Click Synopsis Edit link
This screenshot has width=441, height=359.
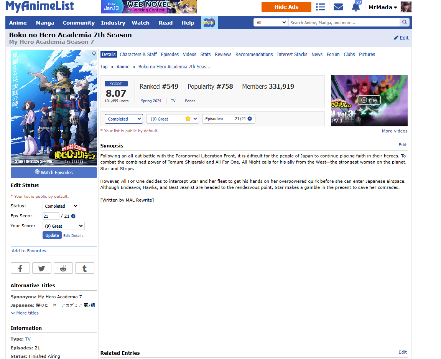coord(403,145)
